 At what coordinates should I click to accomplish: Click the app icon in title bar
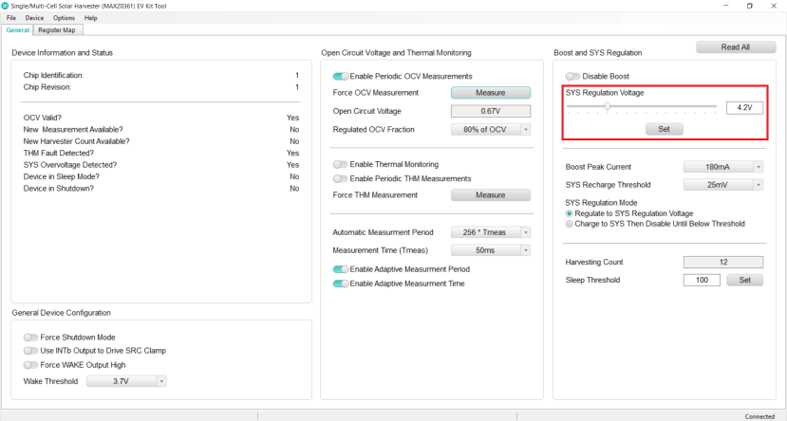[x=5, y=6]
